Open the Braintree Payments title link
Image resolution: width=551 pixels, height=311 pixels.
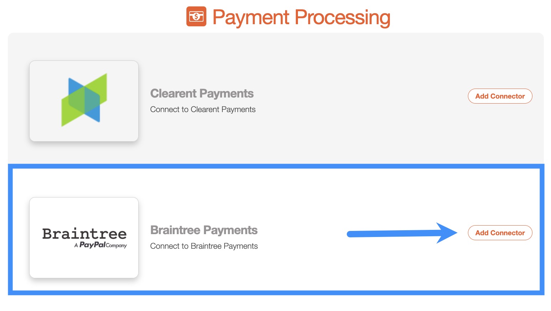pyautogui.click(x=204, y=230)
